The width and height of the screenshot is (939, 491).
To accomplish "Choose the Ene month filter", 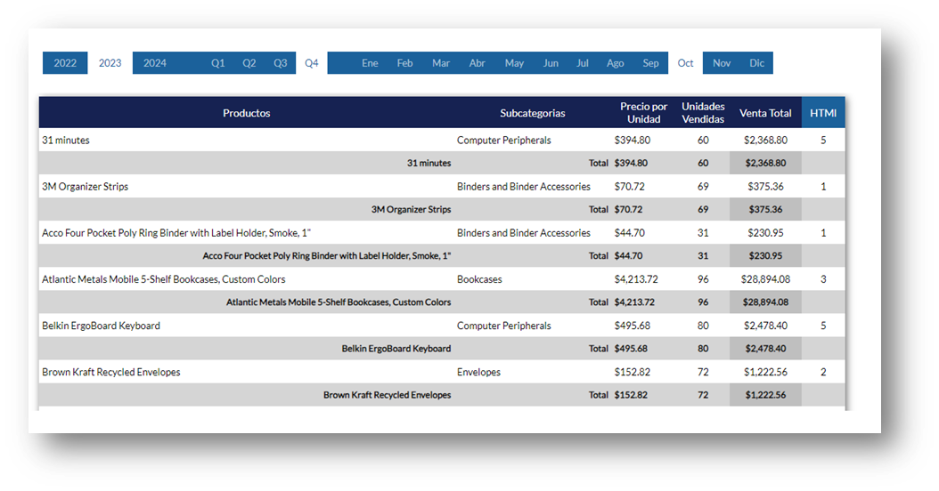I will click(370, 63).
